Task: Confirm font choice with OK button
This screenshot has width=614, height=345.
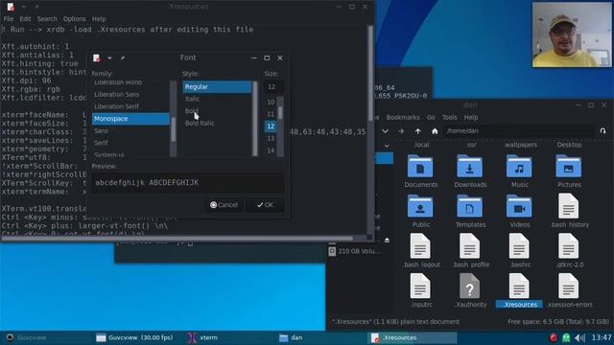Action: click(265, 204)
